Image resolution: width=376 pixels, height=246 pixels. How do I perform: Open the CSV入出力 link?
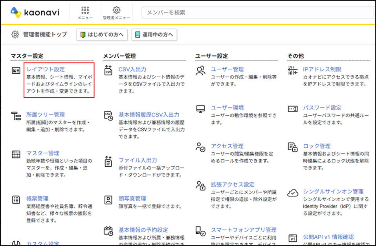[x=132, y=69]
